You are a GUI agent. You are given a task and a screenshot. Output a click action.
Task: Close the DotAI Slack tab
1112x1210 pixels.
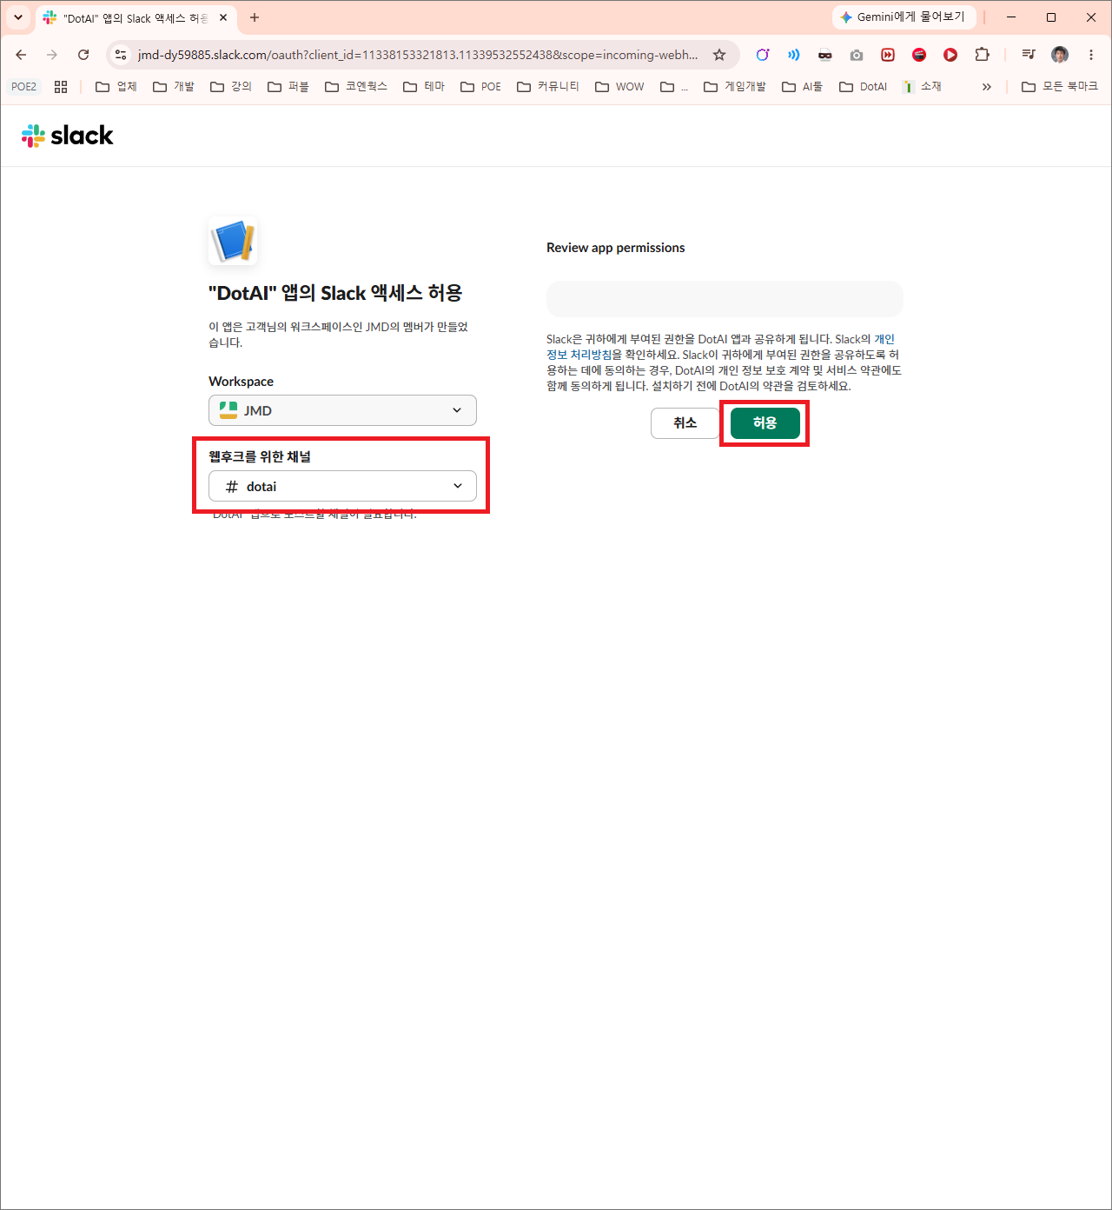[223, 17]
